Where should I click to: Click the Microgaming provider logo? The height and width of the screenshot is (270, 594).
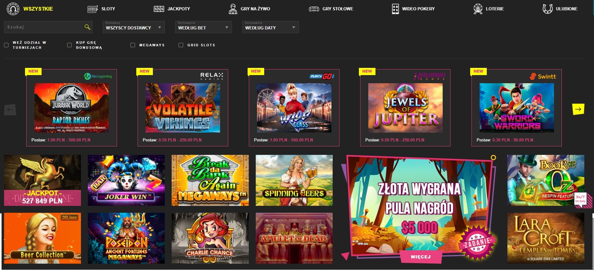(98, 76)
